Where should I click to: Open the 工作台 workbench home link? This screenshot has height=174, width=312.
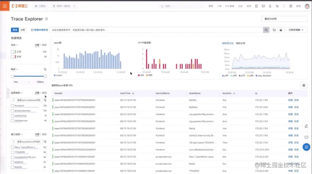click(x=40, y=6)
